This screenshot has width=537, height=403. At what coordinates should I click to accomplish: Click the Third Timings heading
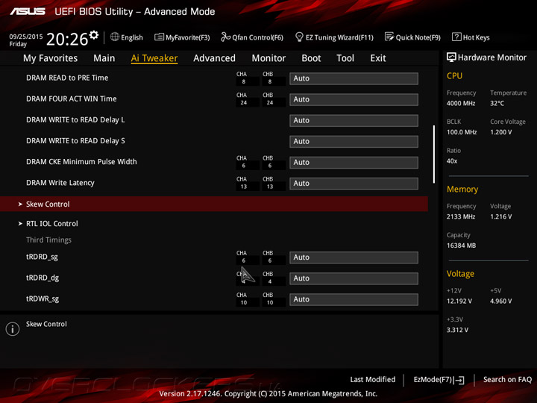(x=48, y=240)
